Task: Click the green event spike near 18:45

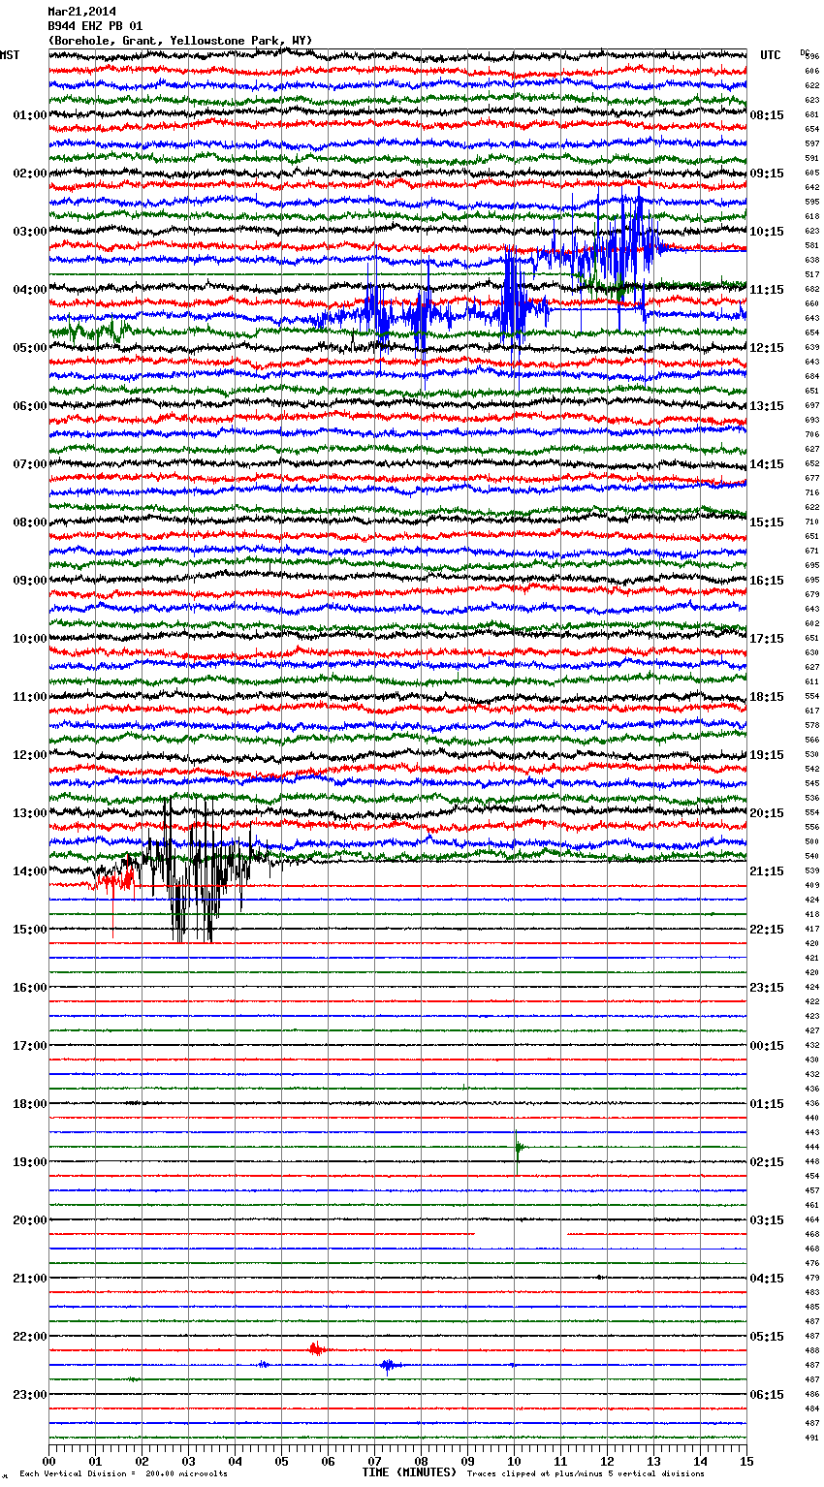Action: pos(518,1151)
